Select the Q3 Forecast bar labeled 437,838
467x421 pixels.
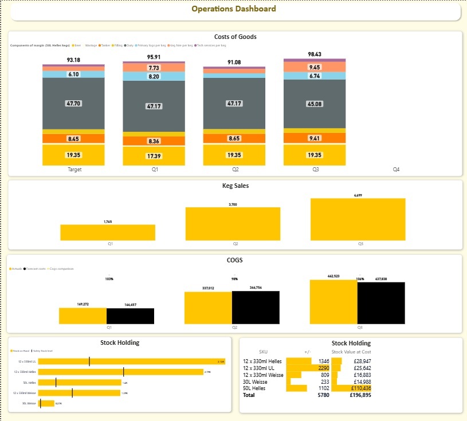click(x=381, y=303)
